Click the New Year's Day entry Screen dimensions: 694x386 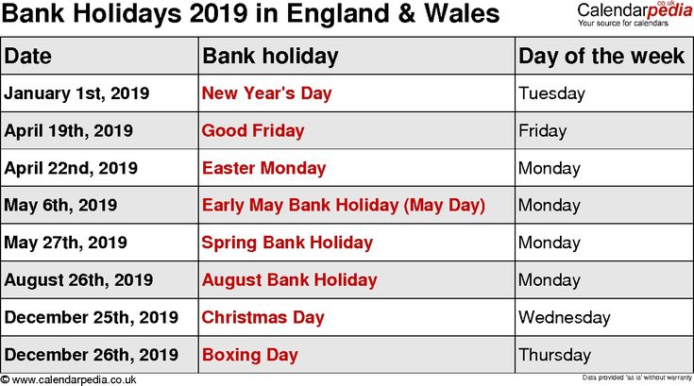[x=266, y=93]
